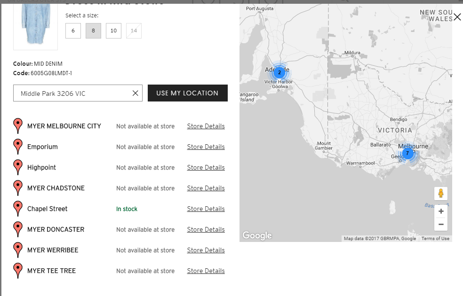Viewport: 463px width, 296px height.
Task: Click the MYER DONCASTER store name
Action: [x=56, y=229]
